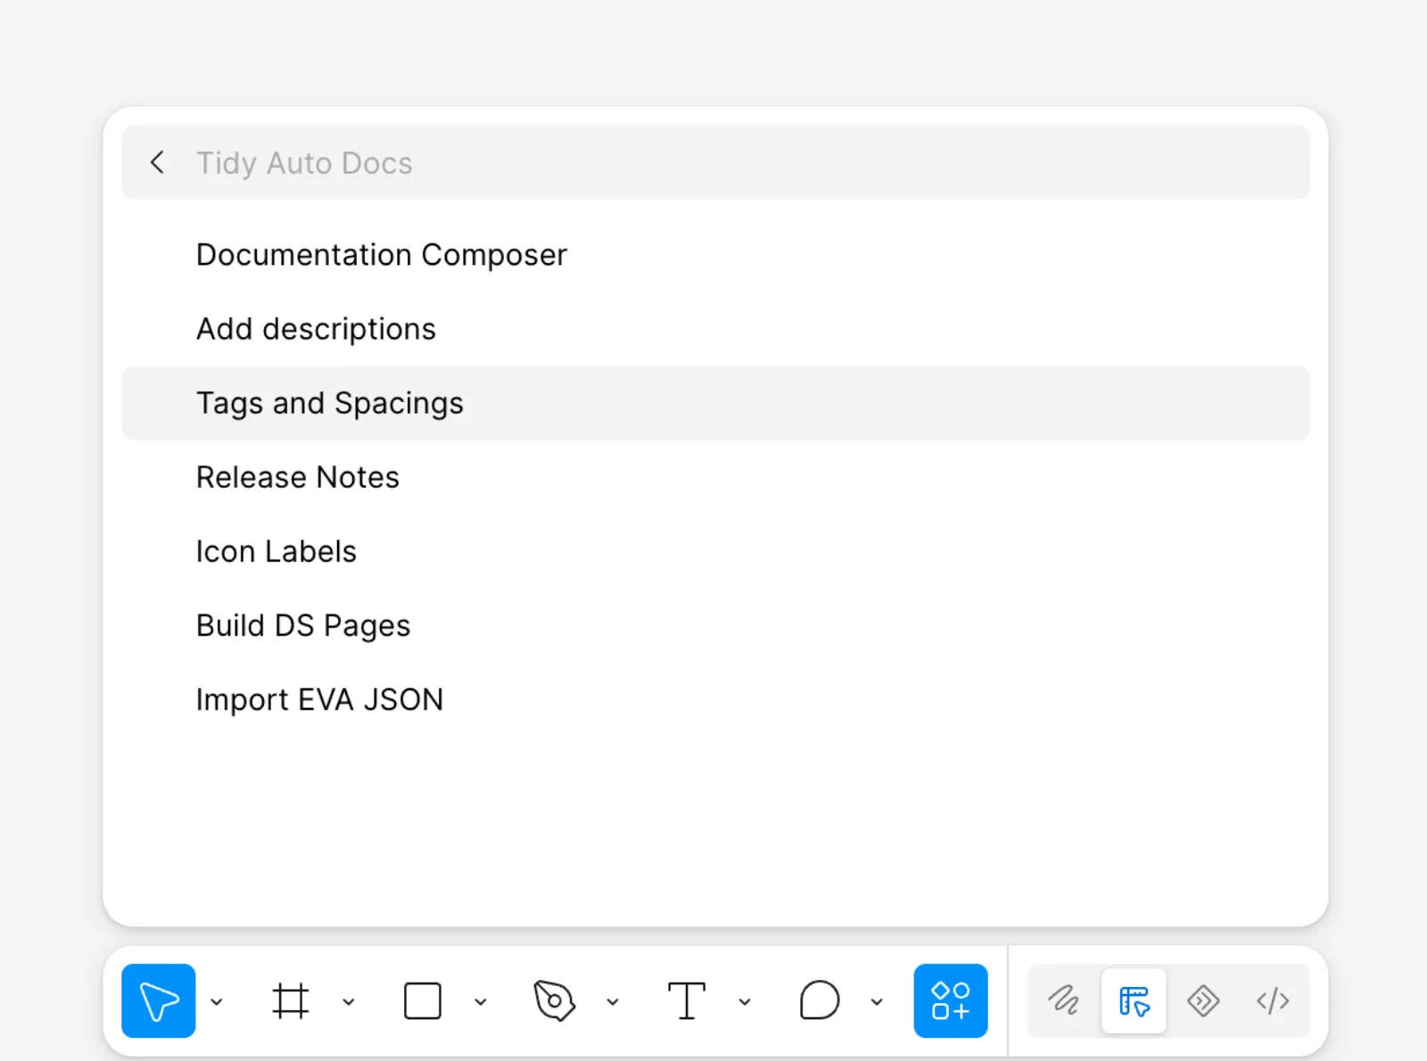This screenshot has height=1061, width=1427.
Task: Run Documentation Composer
Action: [715, 255]
